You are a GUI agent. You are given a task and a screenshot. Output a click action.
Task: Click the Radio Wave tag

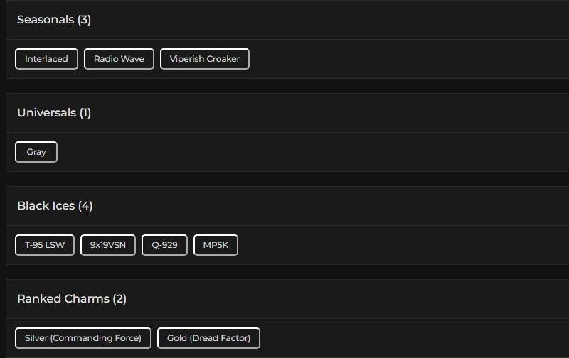119,59
